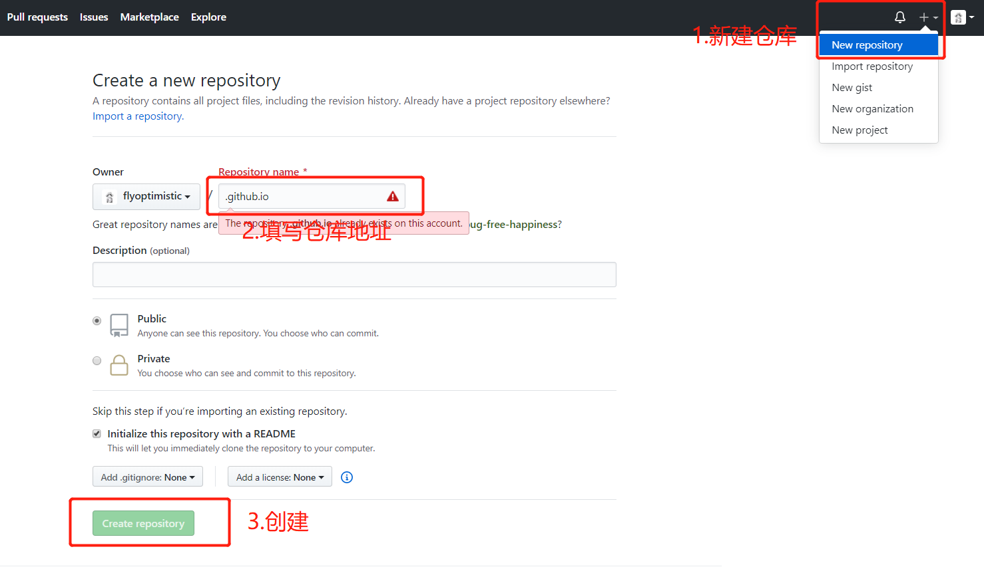
Task: Select the Public radio button
Action: [x=97, y=321]
